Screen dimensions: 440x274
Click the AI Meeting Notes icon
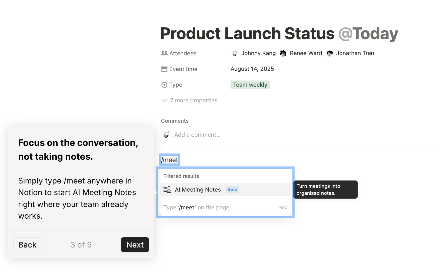click(x=167, y=190)
